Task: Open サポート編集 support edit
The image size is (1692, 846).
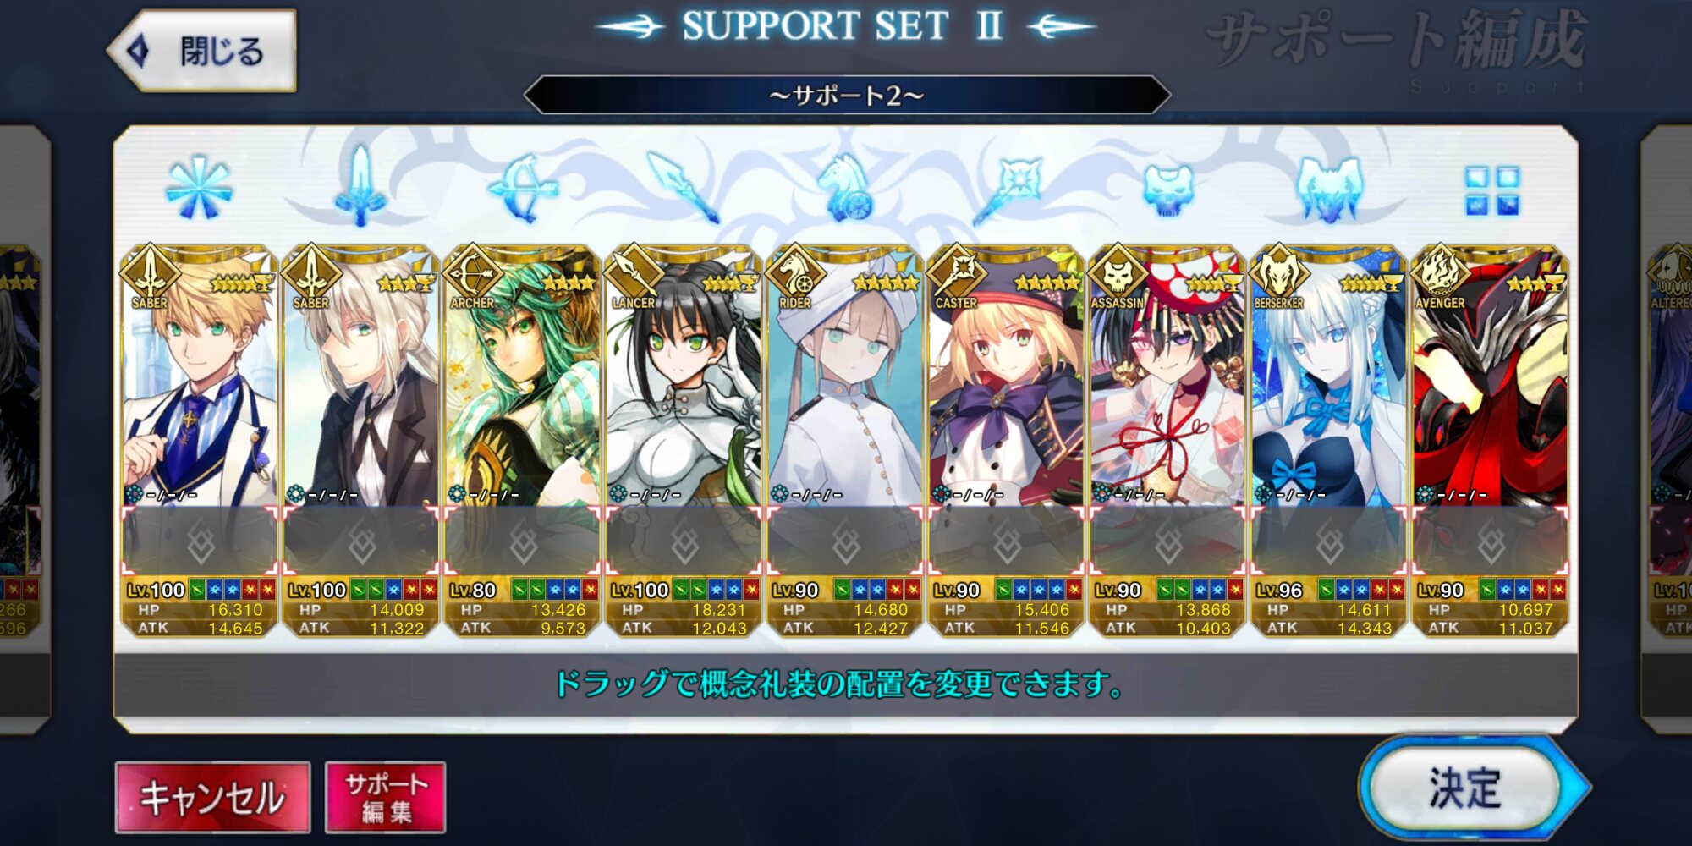Action: 386,797
